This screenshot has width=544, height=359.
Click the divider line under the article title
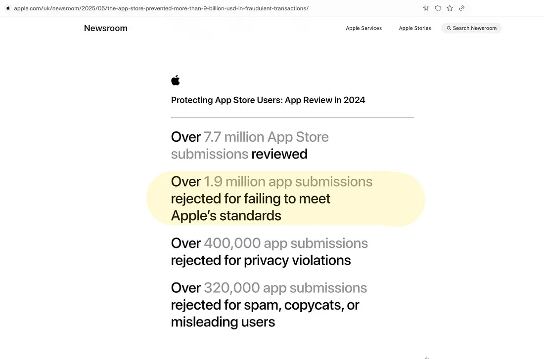[x=292, y=117]
